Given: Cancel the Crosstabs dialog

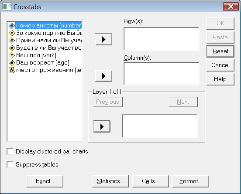Looking at the screenshot, I should pyautogui.click(x=220, y=65).
